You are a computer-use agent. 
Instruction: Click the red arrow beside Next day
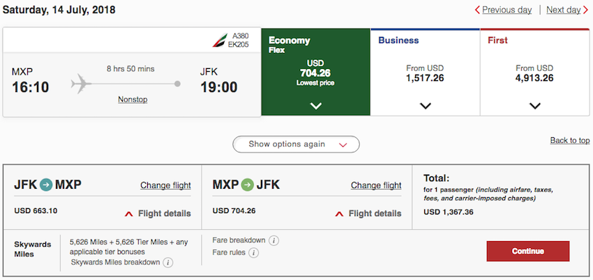(x=586, y=10)
